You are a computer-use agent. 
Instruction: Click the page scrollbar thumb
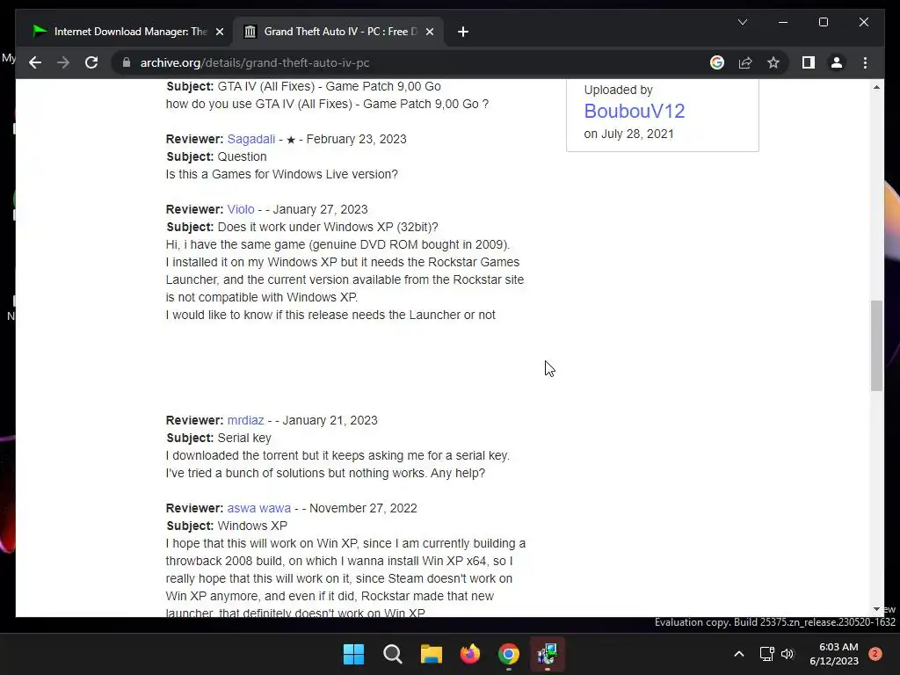click(876, 345)
